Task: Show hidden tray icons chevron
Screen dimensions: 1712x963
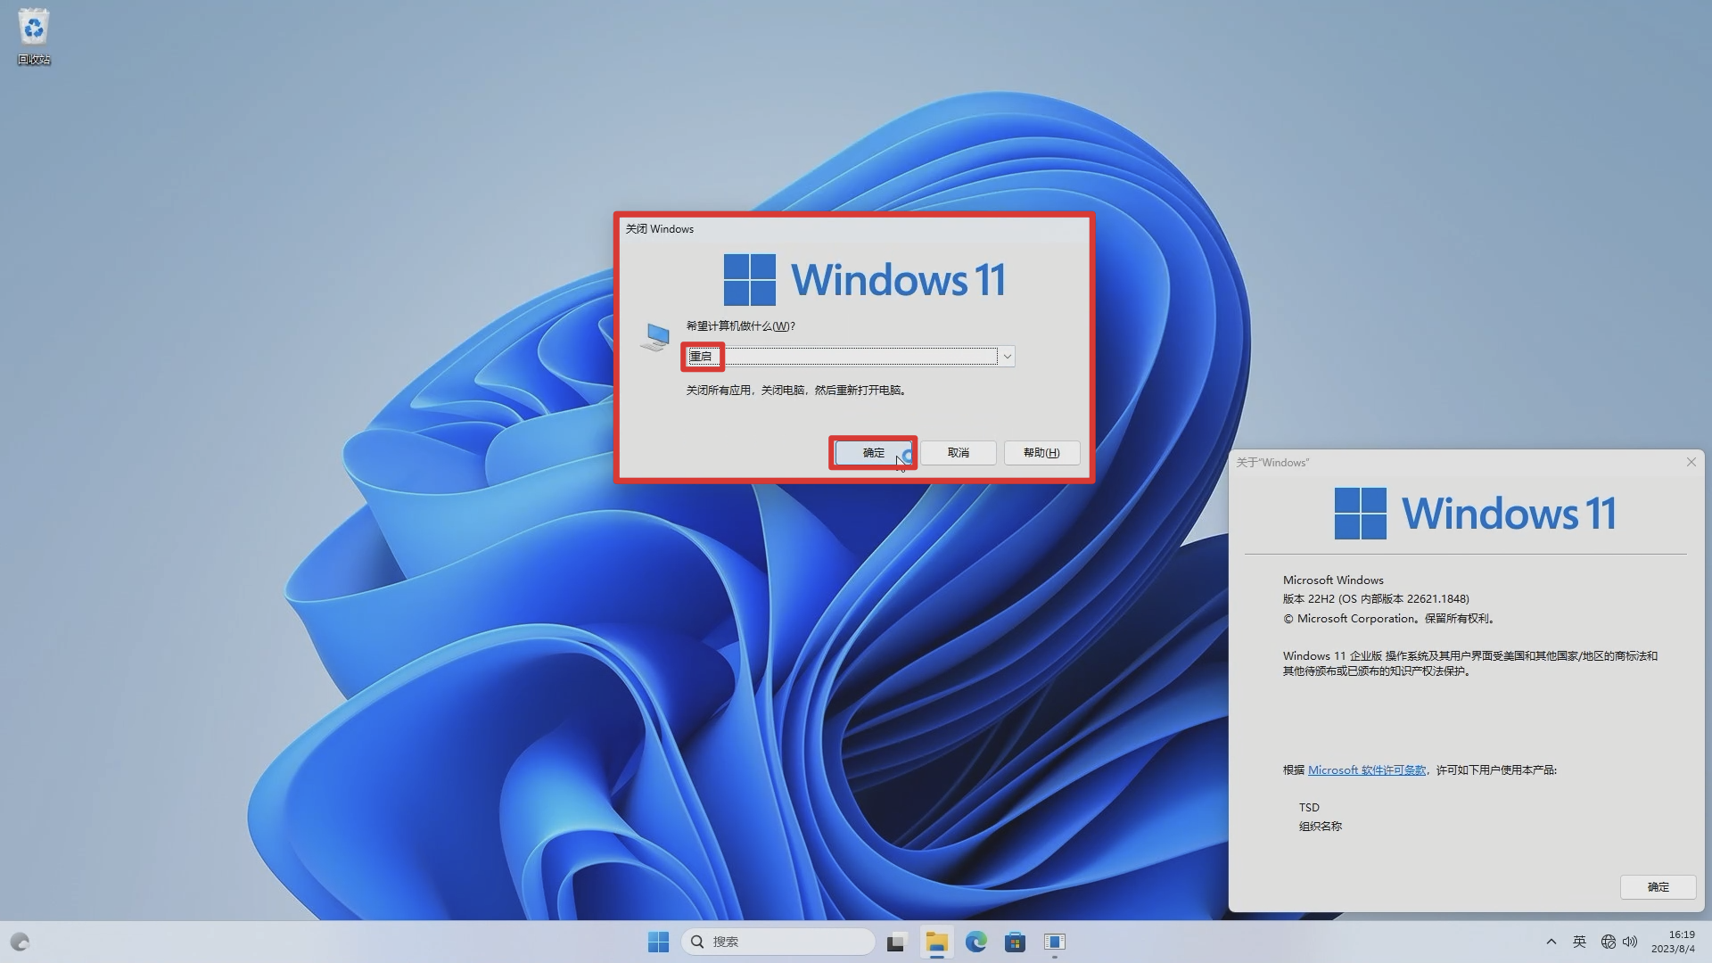Action: [x=1551, y=942]
